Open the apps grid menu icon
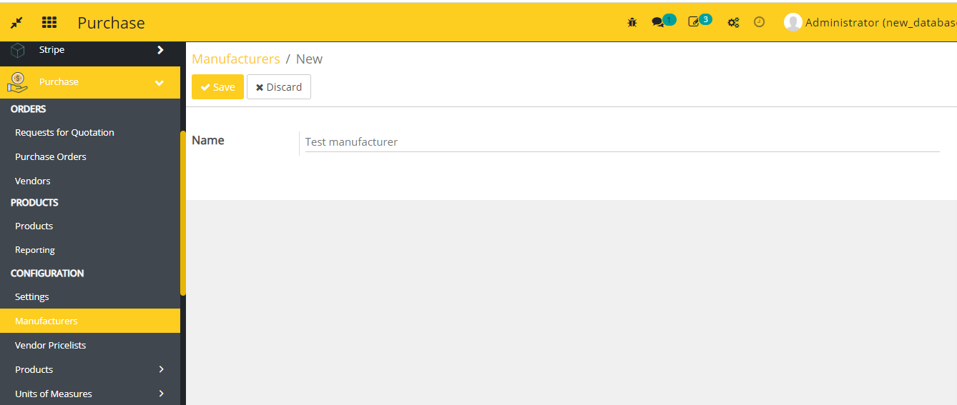The image size is (957, 405). [x=49, y=23]
